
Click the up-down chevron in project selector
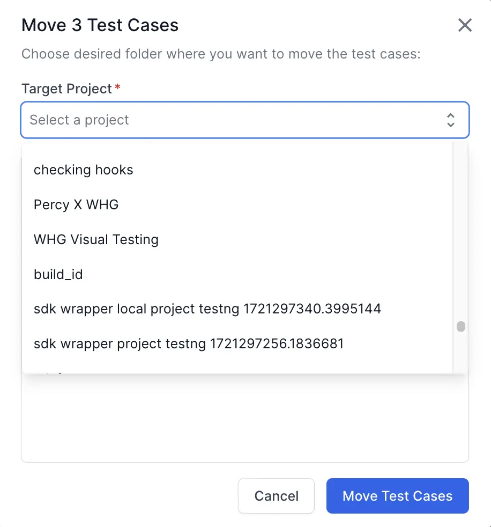tap(450, 120)
